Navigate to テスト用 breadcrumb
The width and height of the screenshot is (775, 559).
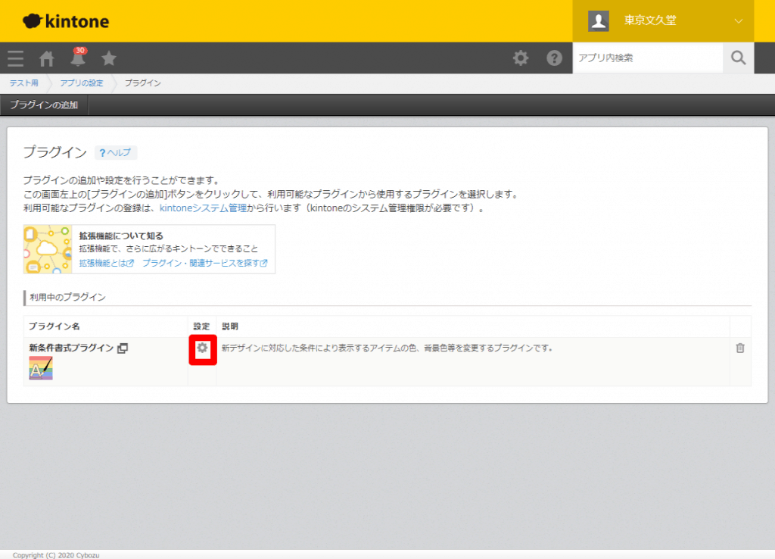click(23, 83)
